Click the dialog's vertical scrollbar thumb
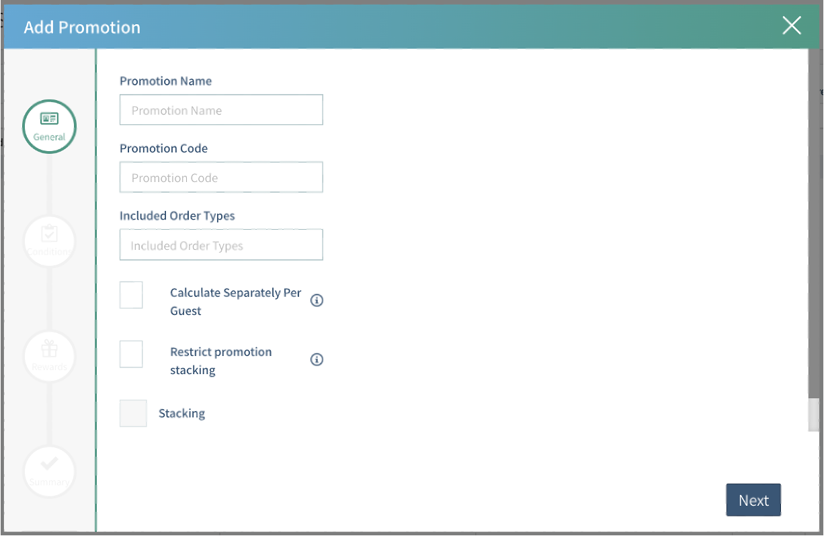Screen dimensions: 824x536 [x=814, y=414]
